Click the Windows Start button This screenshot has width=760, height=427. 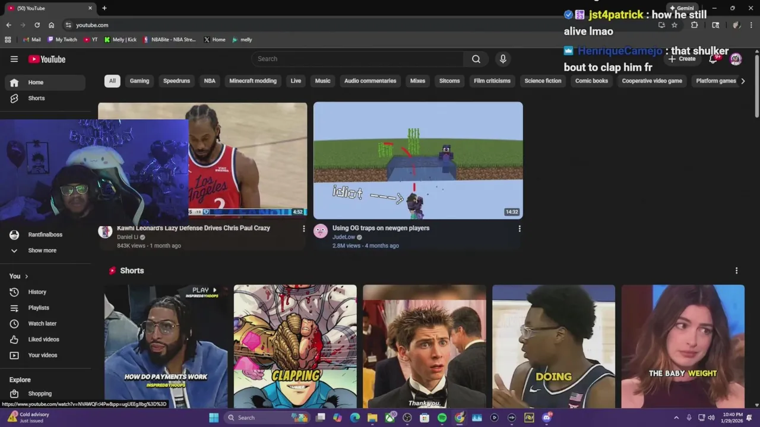[214, 418]
